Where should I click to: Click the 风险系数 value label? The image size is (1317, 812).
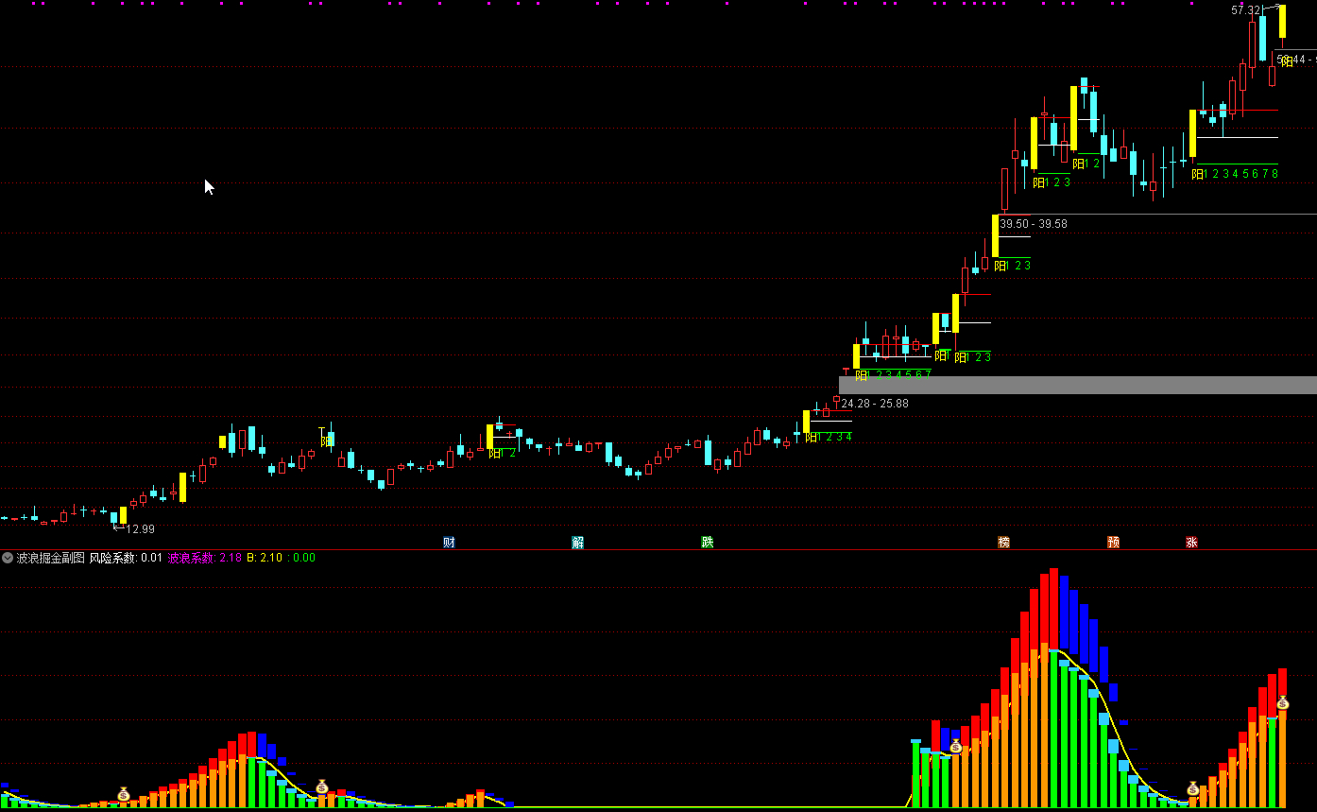click(126, 558)
